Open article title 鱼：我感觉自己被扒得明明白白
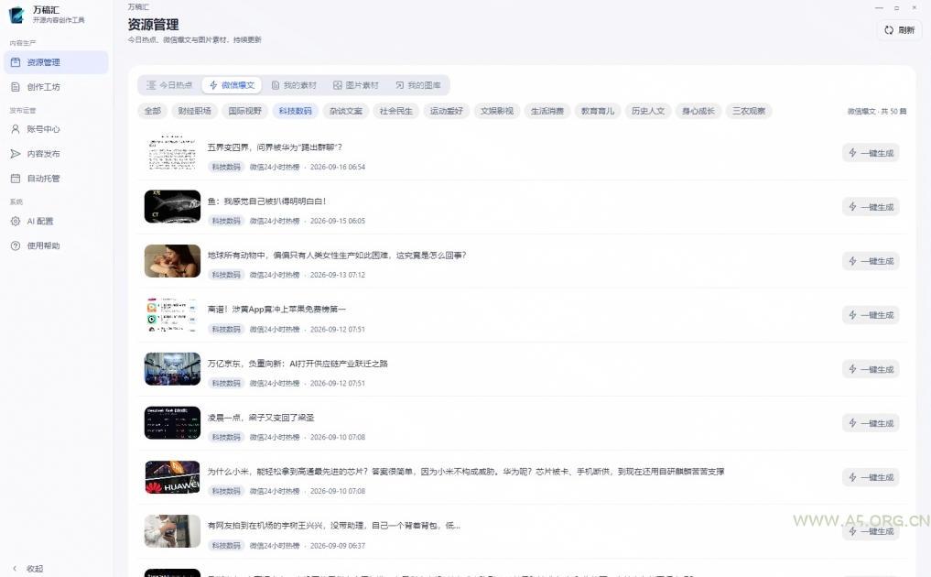 [x=266, y=201]
